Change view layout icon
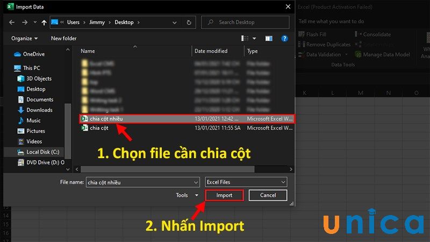The height and width of the screenshot is (242, 430). (x=245, y=38)
